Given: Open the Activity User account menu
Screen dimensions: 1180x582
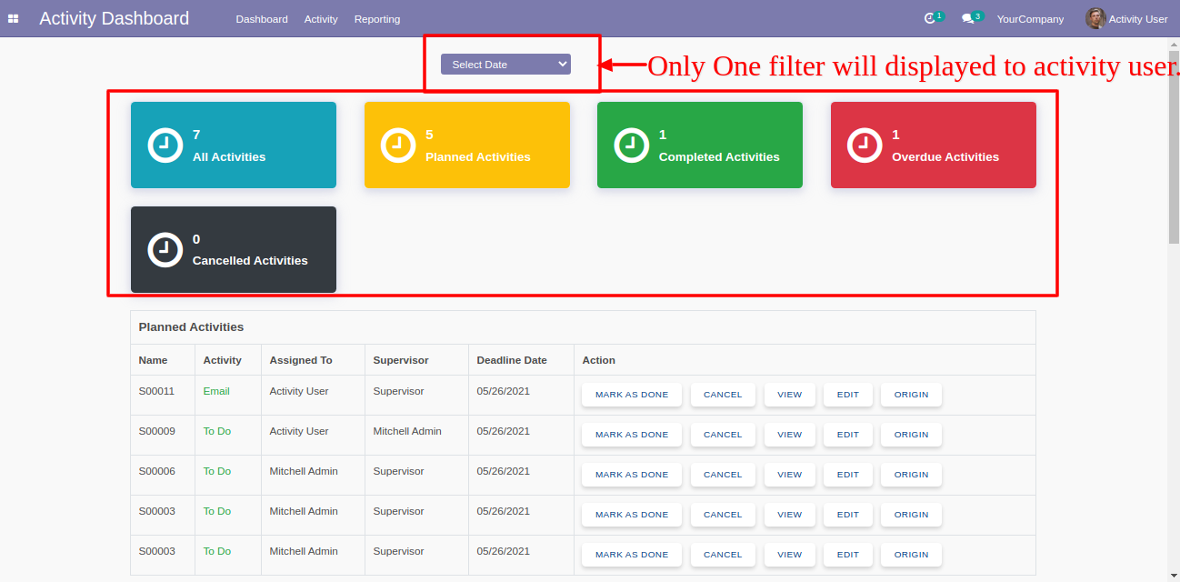Looking at the screenshot, I should click(1126, 19).
